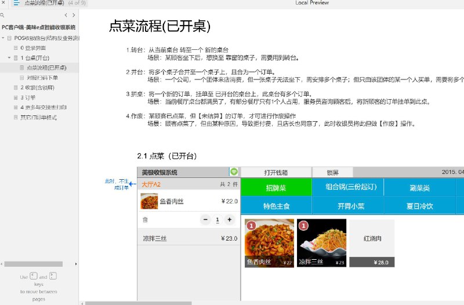
Task: Click the 打开钱箱 button
Action: point(276,172)
